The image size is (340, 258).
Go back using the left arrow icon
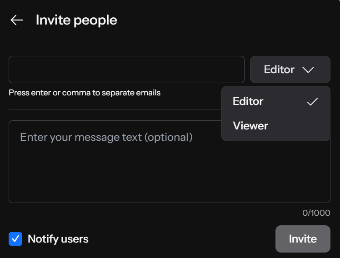[17, 20]
